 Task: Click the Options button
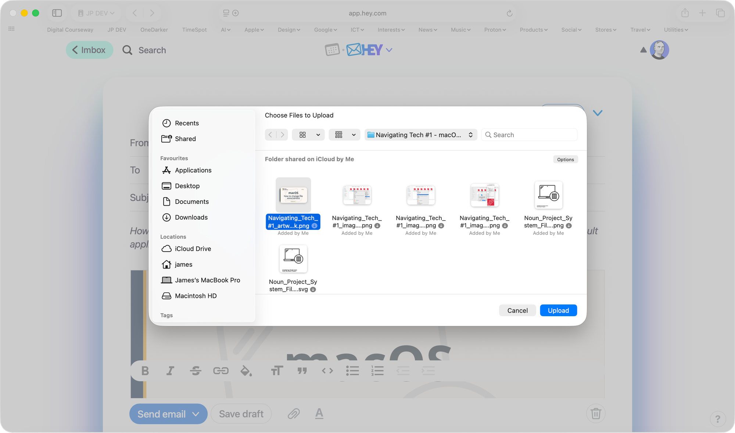[565, 159]
